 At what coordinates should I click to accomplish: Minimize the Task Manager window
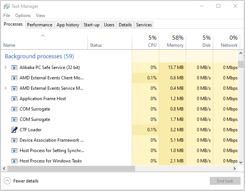click(202, 6)
